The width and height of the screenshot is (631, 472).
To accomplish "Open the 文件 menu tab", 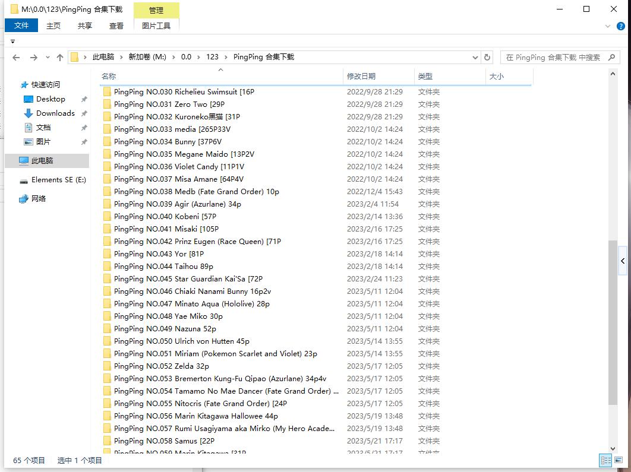I will 21,26.
